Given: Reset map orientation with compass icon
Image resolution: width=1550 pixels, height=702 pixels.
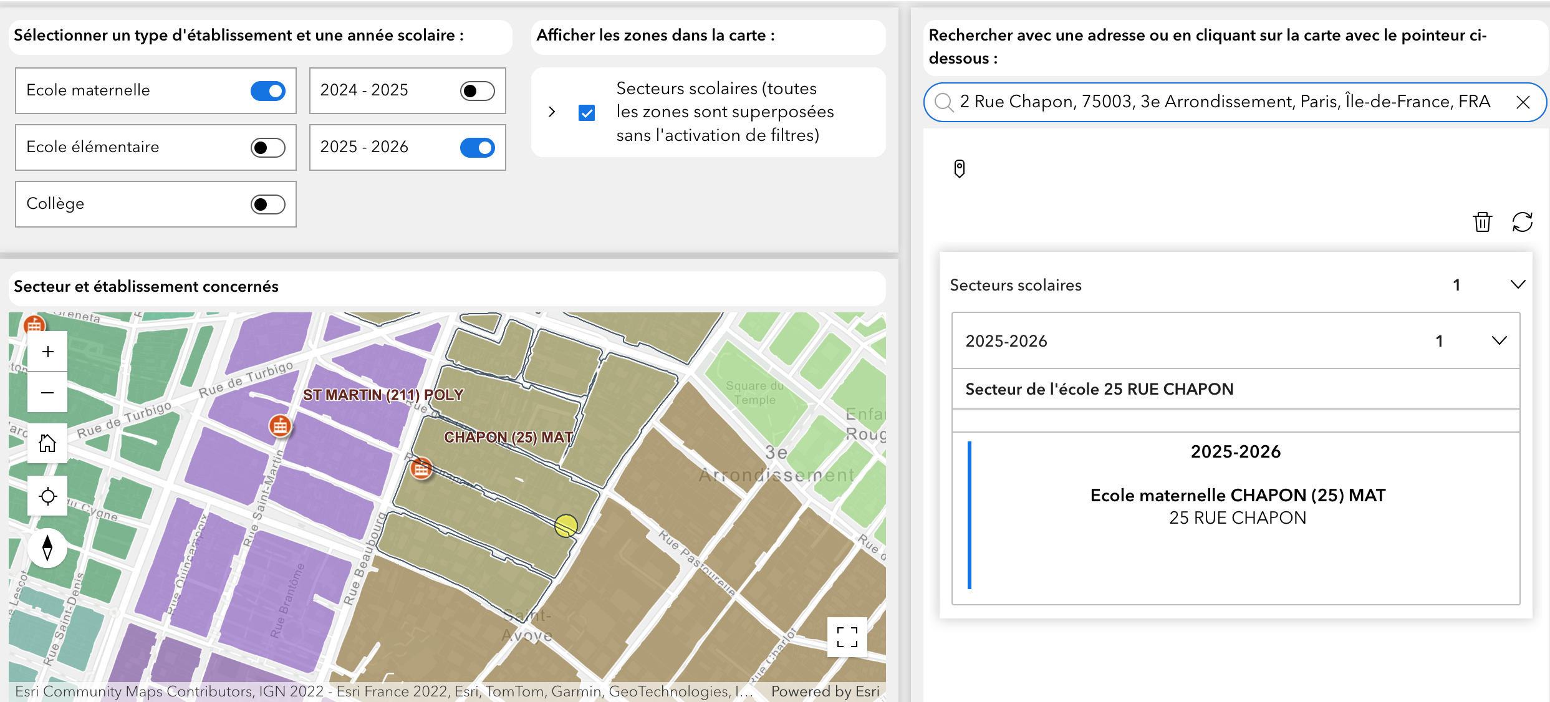Looking at the screenshot, I should point(47,548).
